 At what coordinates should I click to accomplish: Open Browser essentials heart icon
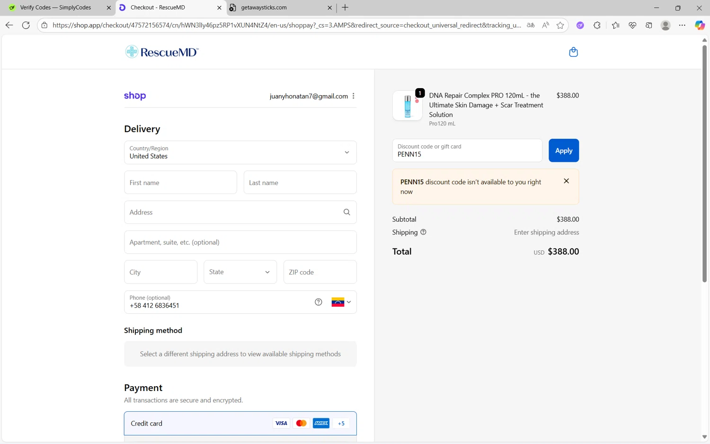(x=632, y=25)
